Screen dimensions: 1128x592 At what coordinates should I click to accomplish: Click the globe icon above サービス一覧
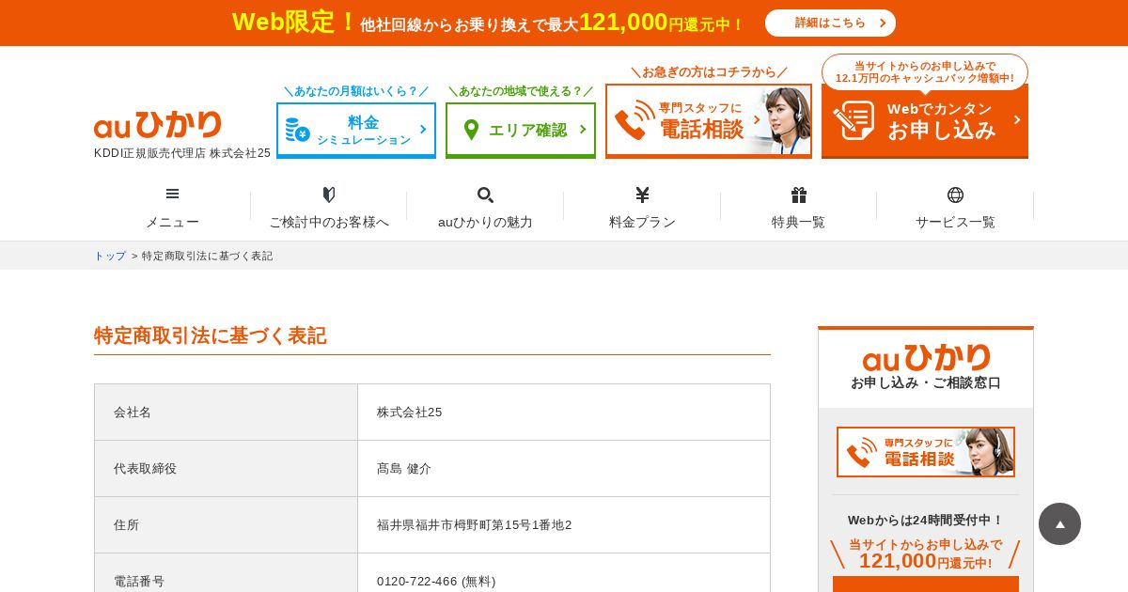pos(955,195)
